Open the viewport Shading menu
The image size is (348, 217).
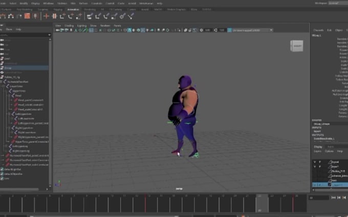coord(69,26)
